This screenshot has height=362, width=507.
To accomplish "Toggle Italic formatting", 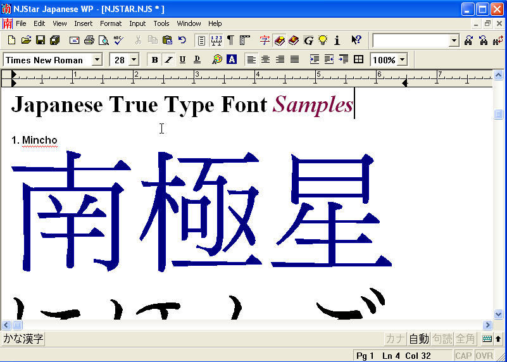I will pyautogui.click(x=168, y=59).
